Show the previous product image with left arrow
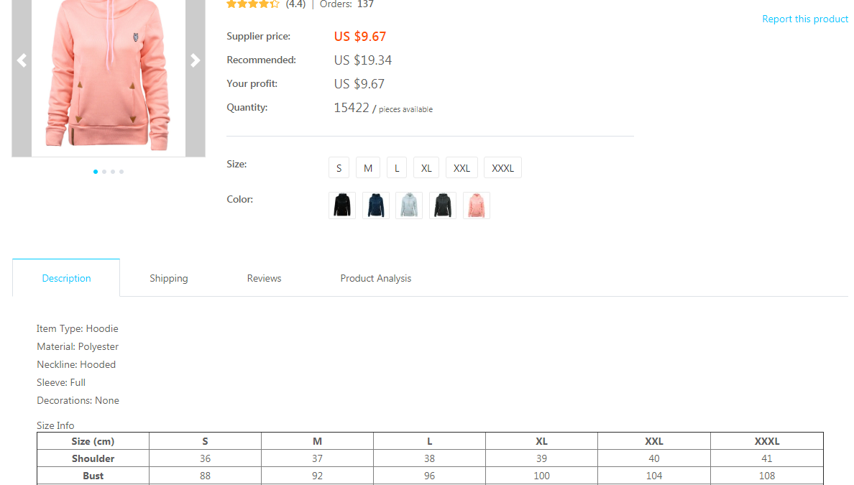The image size is (854, 485). [x=22, y=60]
